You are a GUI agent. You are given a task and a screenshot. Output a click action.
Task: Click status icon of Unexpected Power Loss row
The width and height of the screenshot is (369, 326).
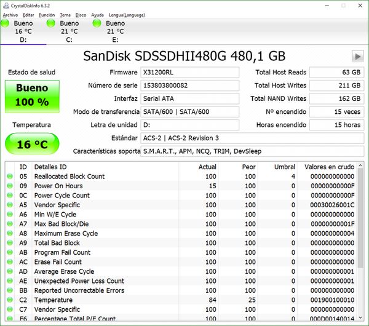pos(10,281)
